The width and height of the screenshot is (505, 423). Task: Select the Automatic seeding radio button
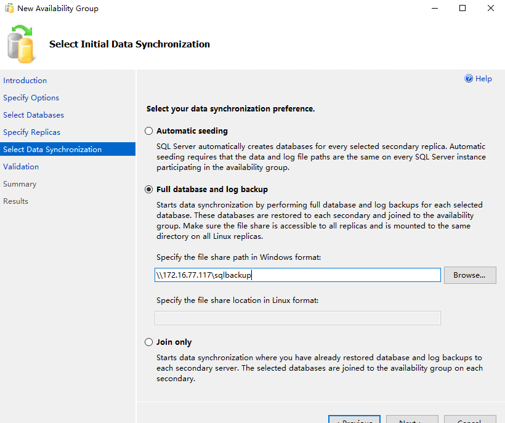(x=148, y=131)
